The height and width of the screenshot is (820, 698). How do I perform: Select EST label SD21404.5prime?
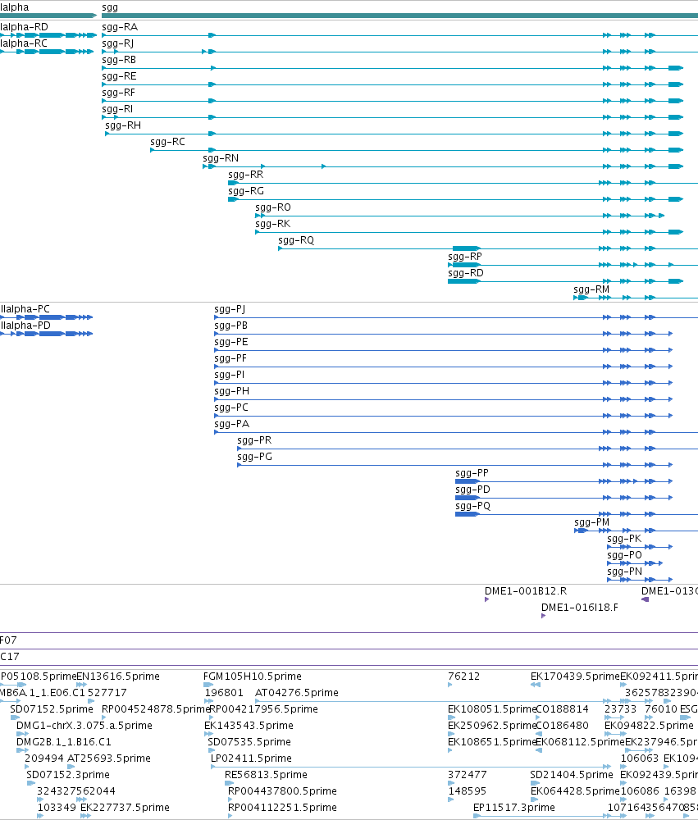[572, 775]
